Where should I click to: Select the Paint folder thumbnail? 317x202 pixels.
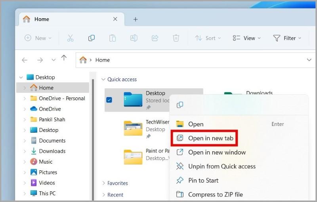(133, 157)
